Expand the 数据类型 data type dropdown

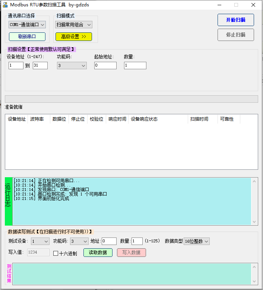pos(196,241)
